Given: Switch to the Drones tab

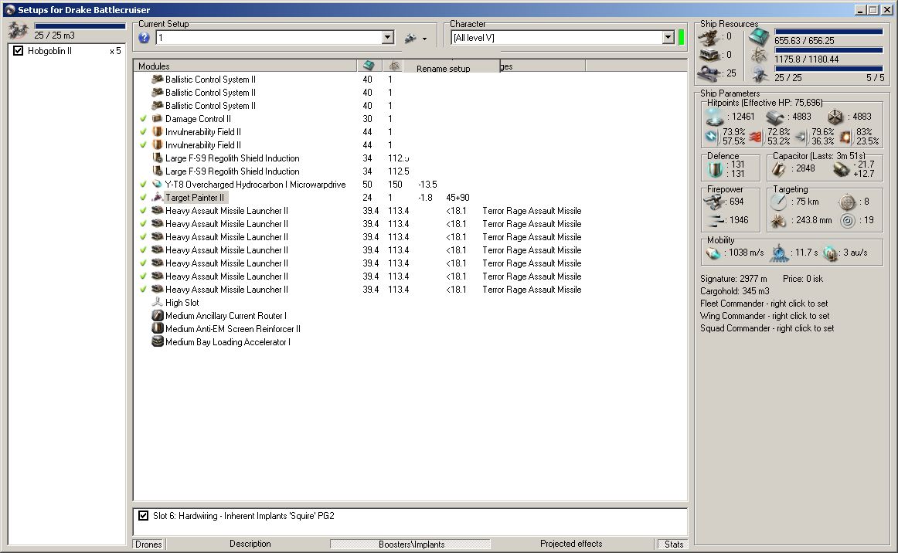Looking at the screenshot, I should click(x=148, y=545).
